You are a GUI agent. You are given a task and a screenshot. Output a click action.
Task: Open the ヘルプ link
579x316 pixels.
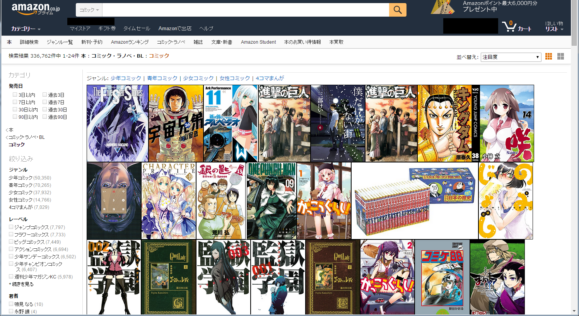point(206,29)
